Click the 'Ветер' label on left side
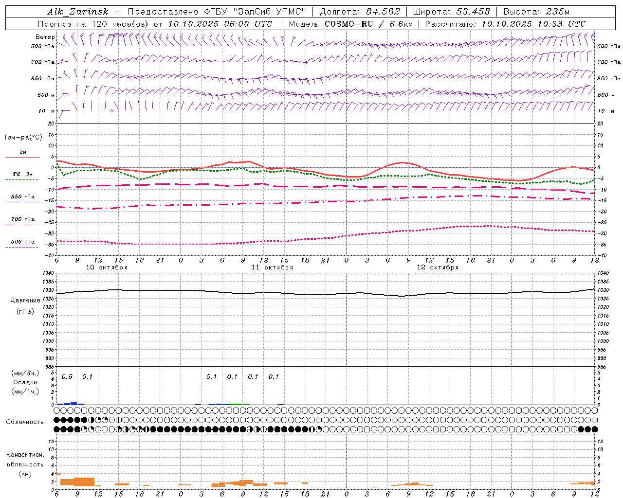The image size is (623, 498). tap(45, 37)
